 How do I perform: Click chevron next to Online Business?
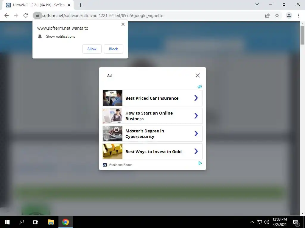click(x=196, y=116)
